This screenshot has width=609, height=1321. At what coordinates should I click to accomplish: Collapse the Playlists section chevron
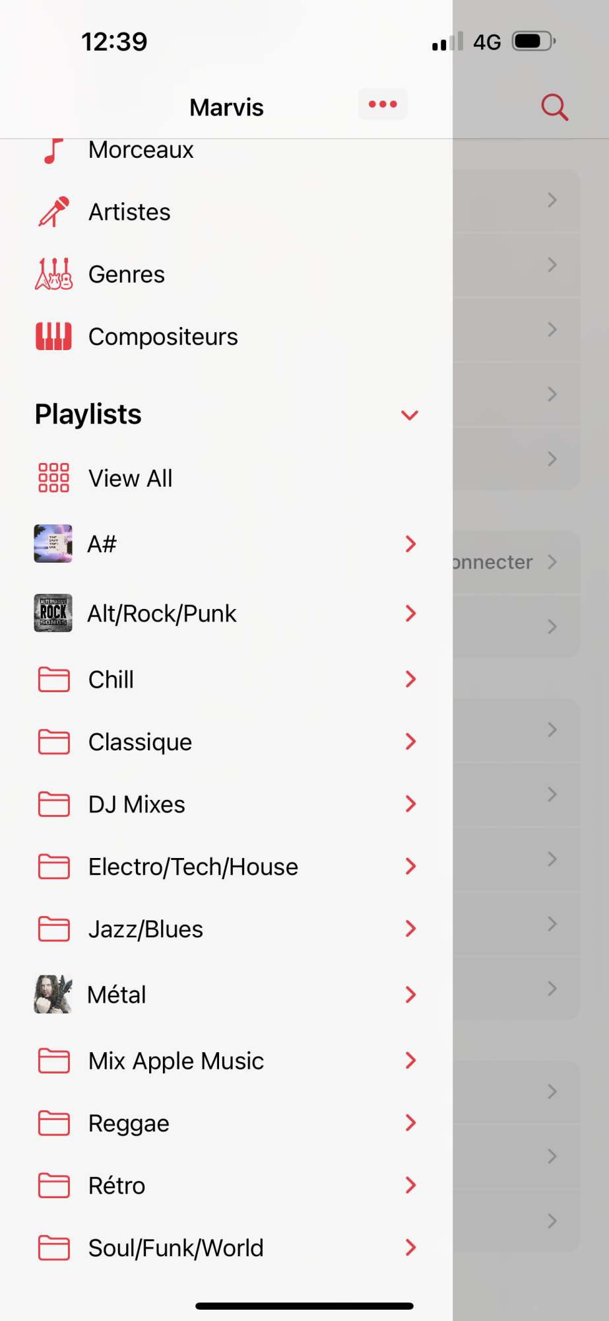[410, 415]
